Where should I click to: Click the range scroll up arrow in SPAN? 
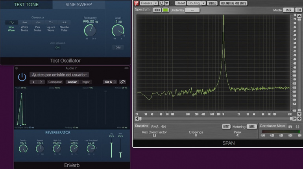coord(299,16)
